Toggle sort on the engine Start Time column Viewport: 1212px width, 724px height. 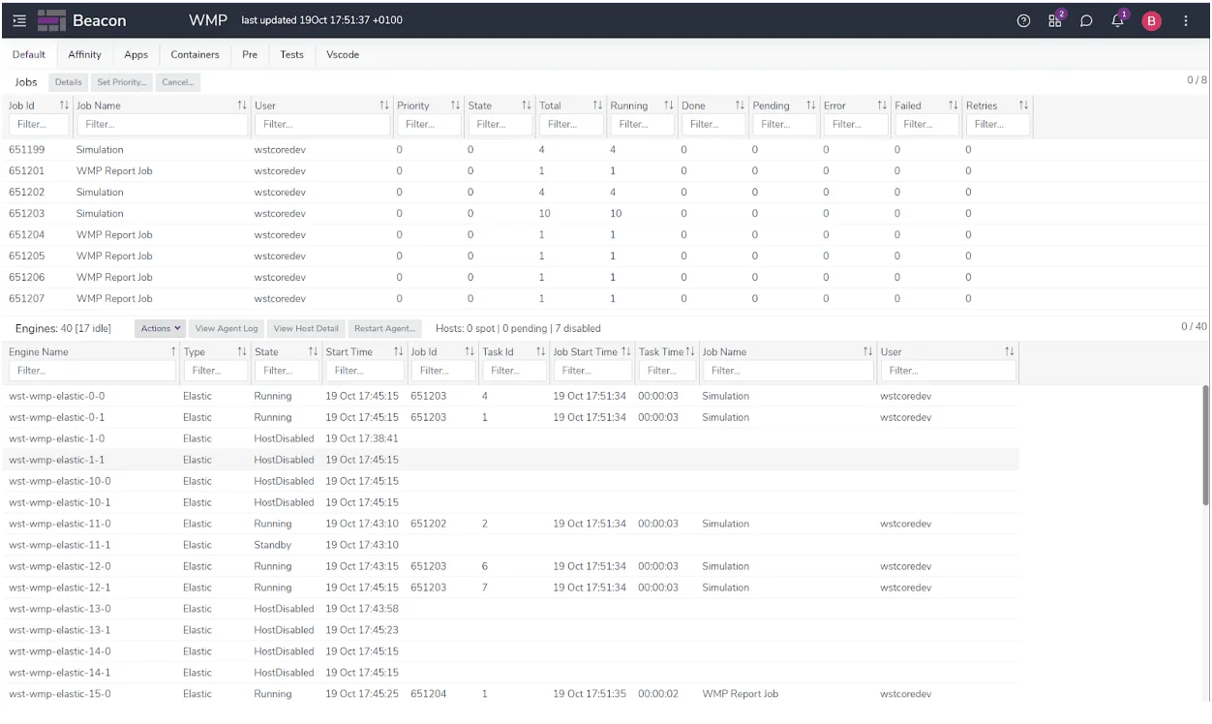coord(398,351)
